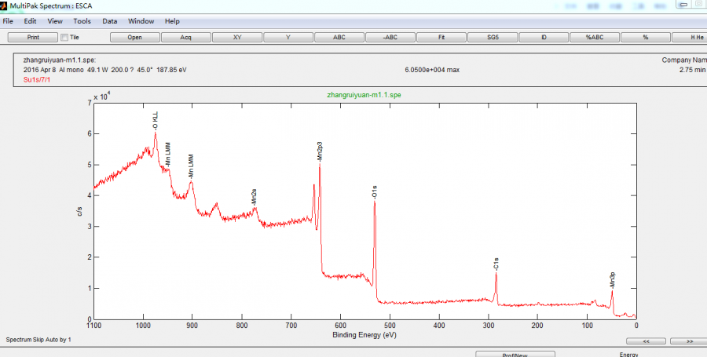Click the Prof/New button

click(x=515, y=355)
